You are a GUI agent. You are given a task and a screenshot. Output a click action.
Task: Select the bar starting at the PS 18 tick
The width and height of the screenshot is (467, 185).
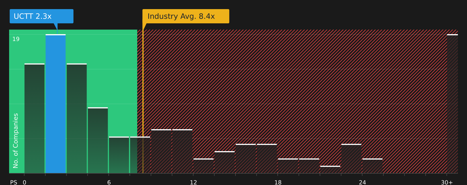coord(288,166)
